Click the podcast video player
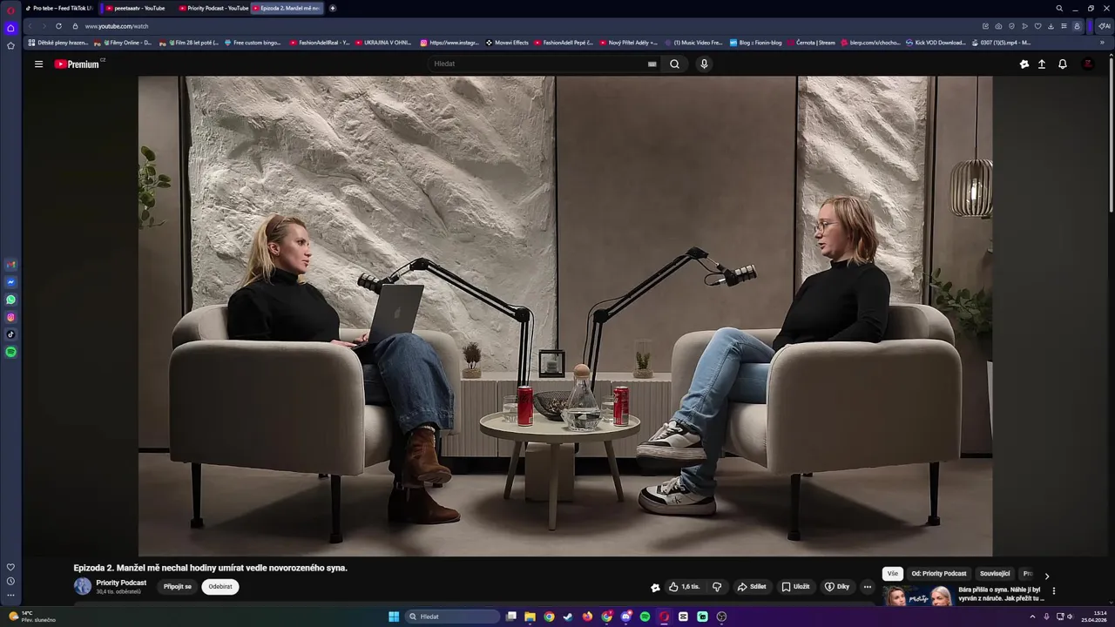Viewport: 1115px width, 627px height. 565,316
